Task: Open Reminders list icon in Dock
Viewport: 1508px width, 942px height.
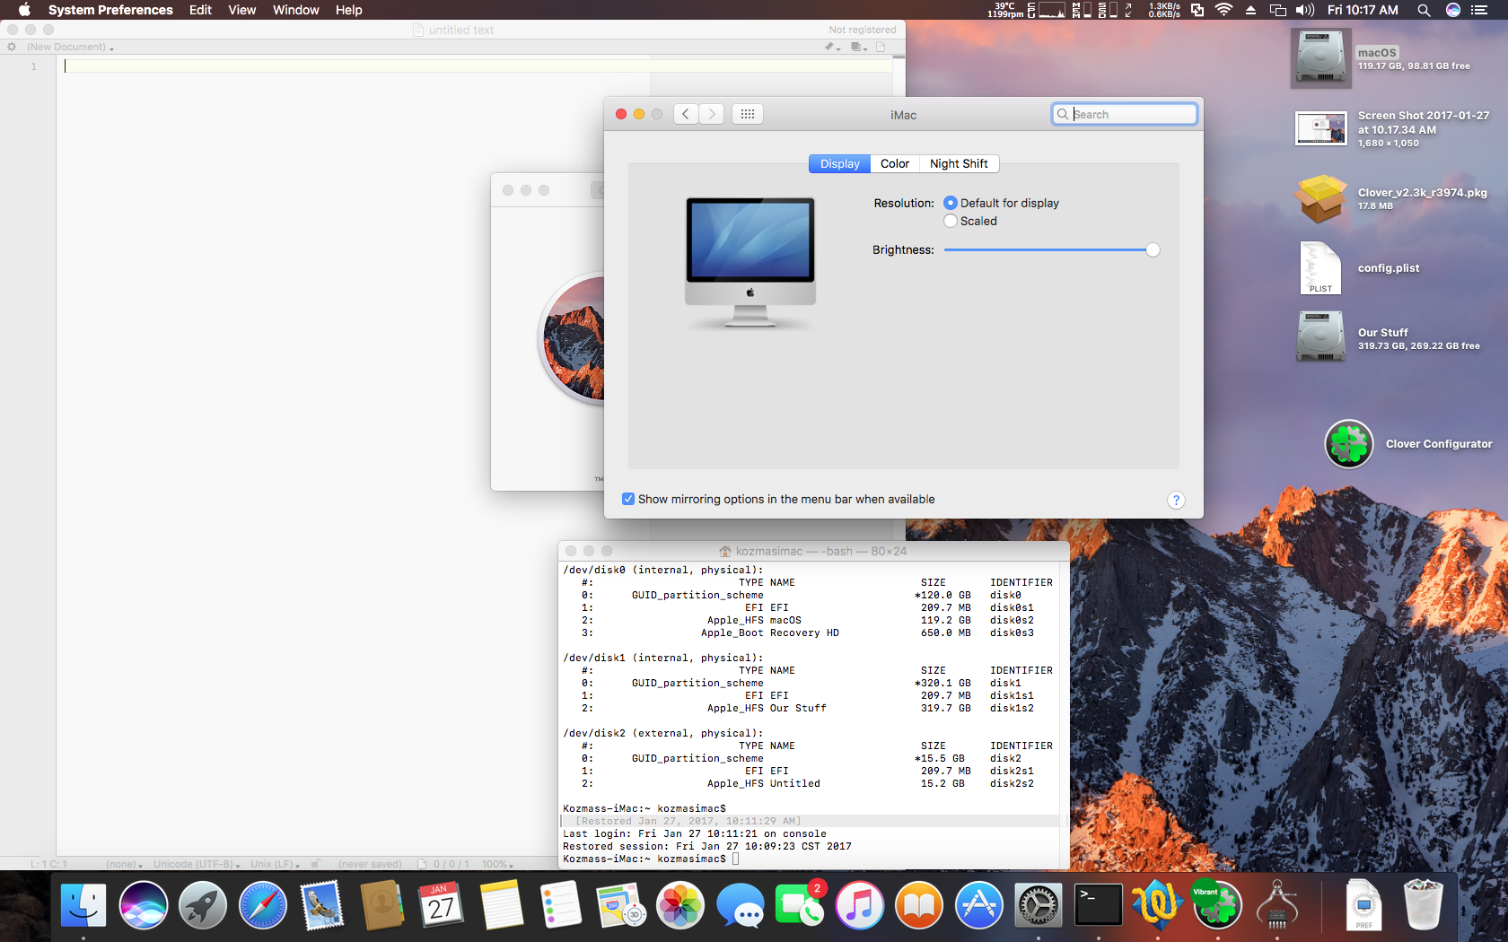Action: pyautogui.click(x=561, y=905)
